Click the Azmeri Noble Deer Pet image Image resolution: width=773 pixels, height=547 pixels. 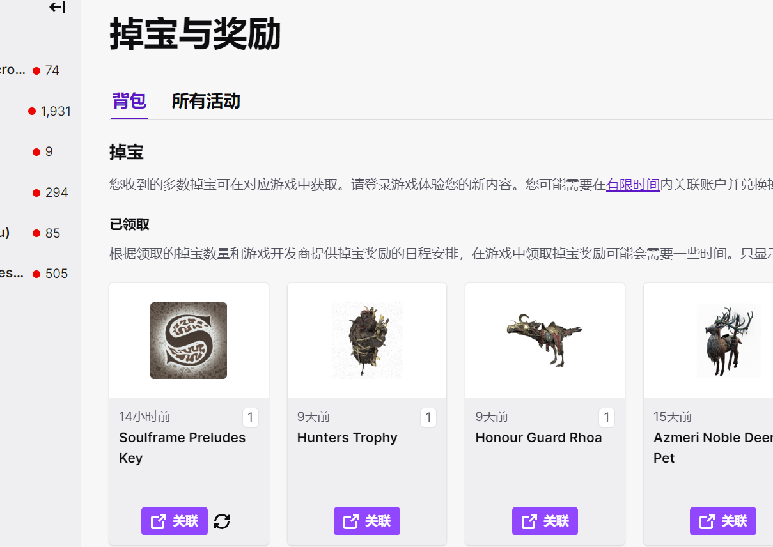[x=729, y=341]
